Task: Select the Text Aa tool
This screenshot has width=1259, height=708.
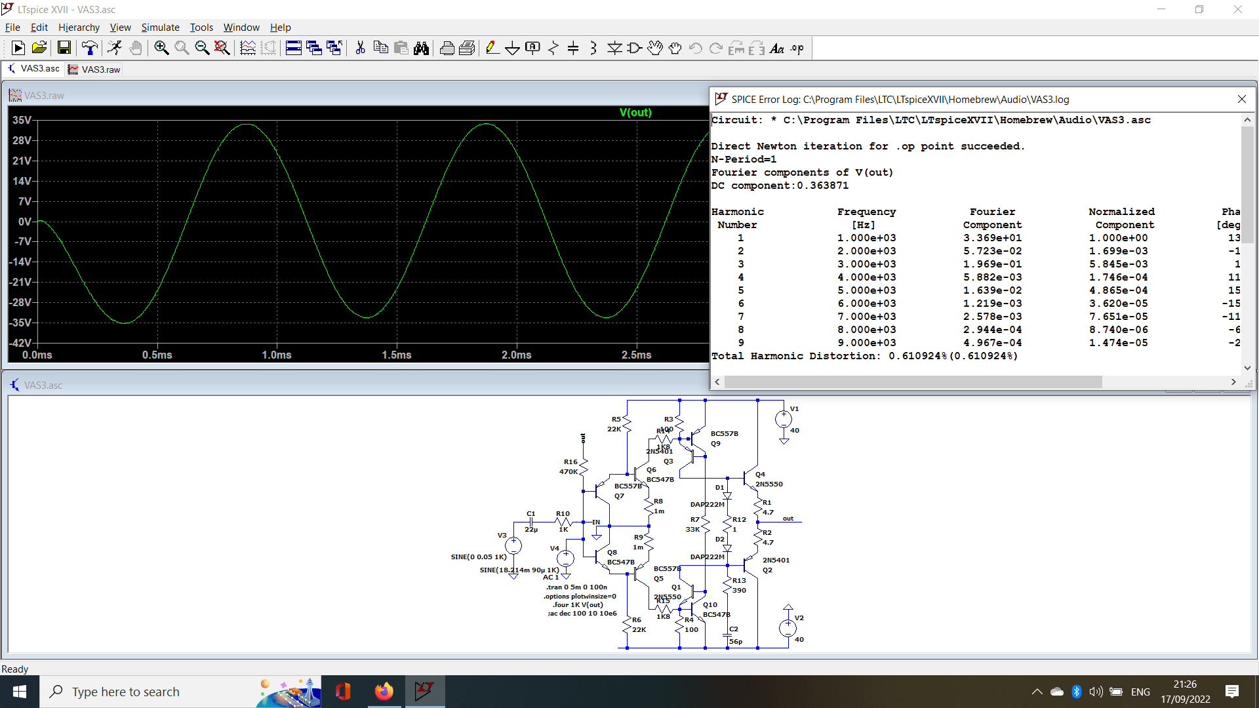Action: tap(777, 48)
